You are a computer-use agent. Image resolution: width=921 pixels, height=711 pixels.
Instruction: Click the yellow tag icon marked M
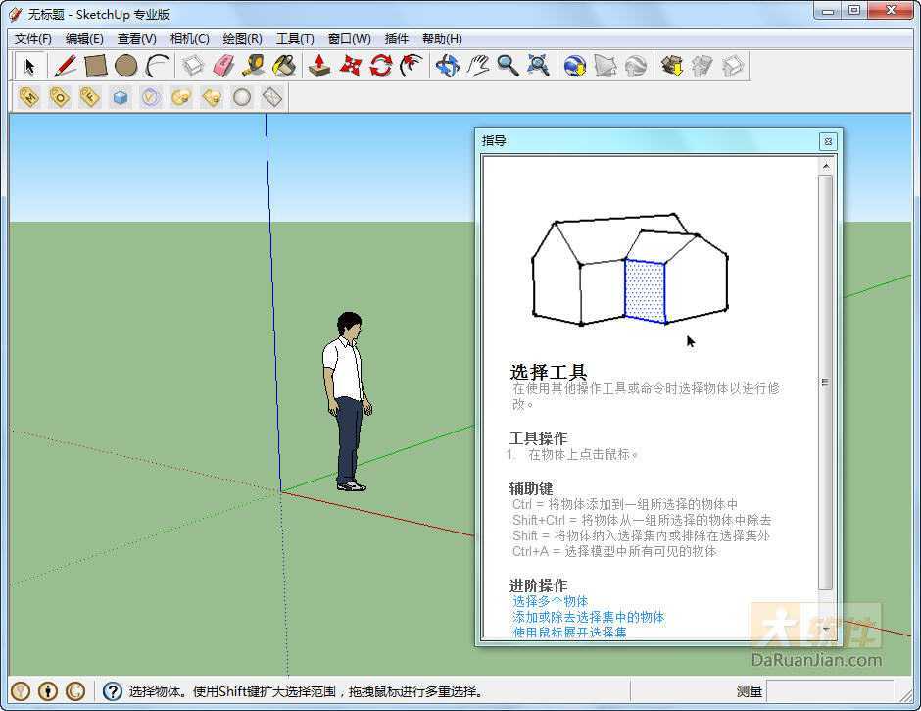[28, 97]
